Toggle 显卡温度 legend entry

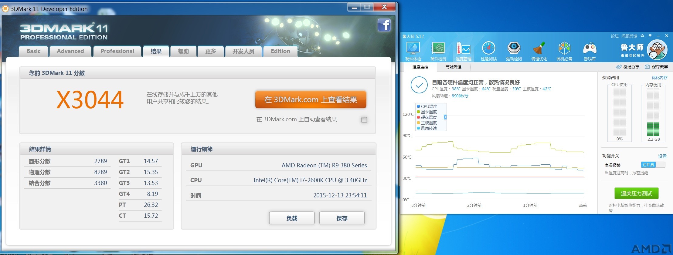(427, 112)
